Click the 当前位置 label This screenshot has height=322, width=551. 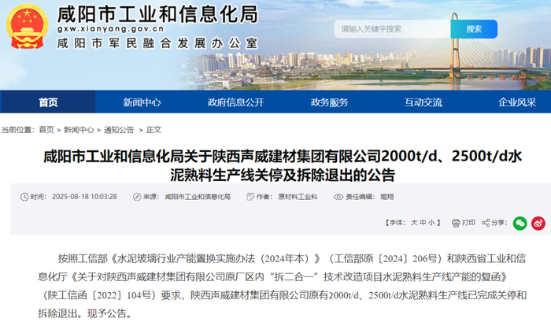(x=18, y=130)
